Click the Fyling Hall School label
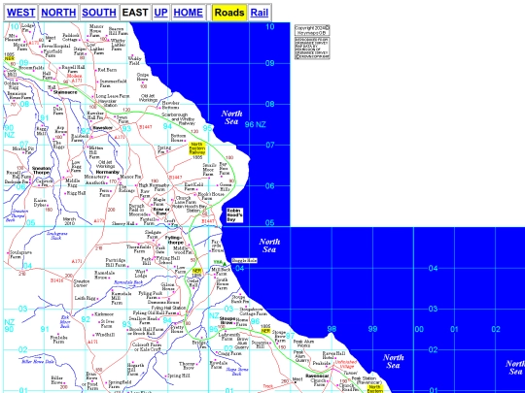This screenshot has width=525, height=393. pos(168,260)
